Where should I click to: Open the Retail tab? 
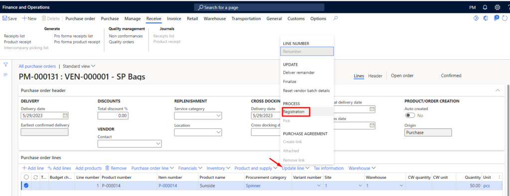193,18
